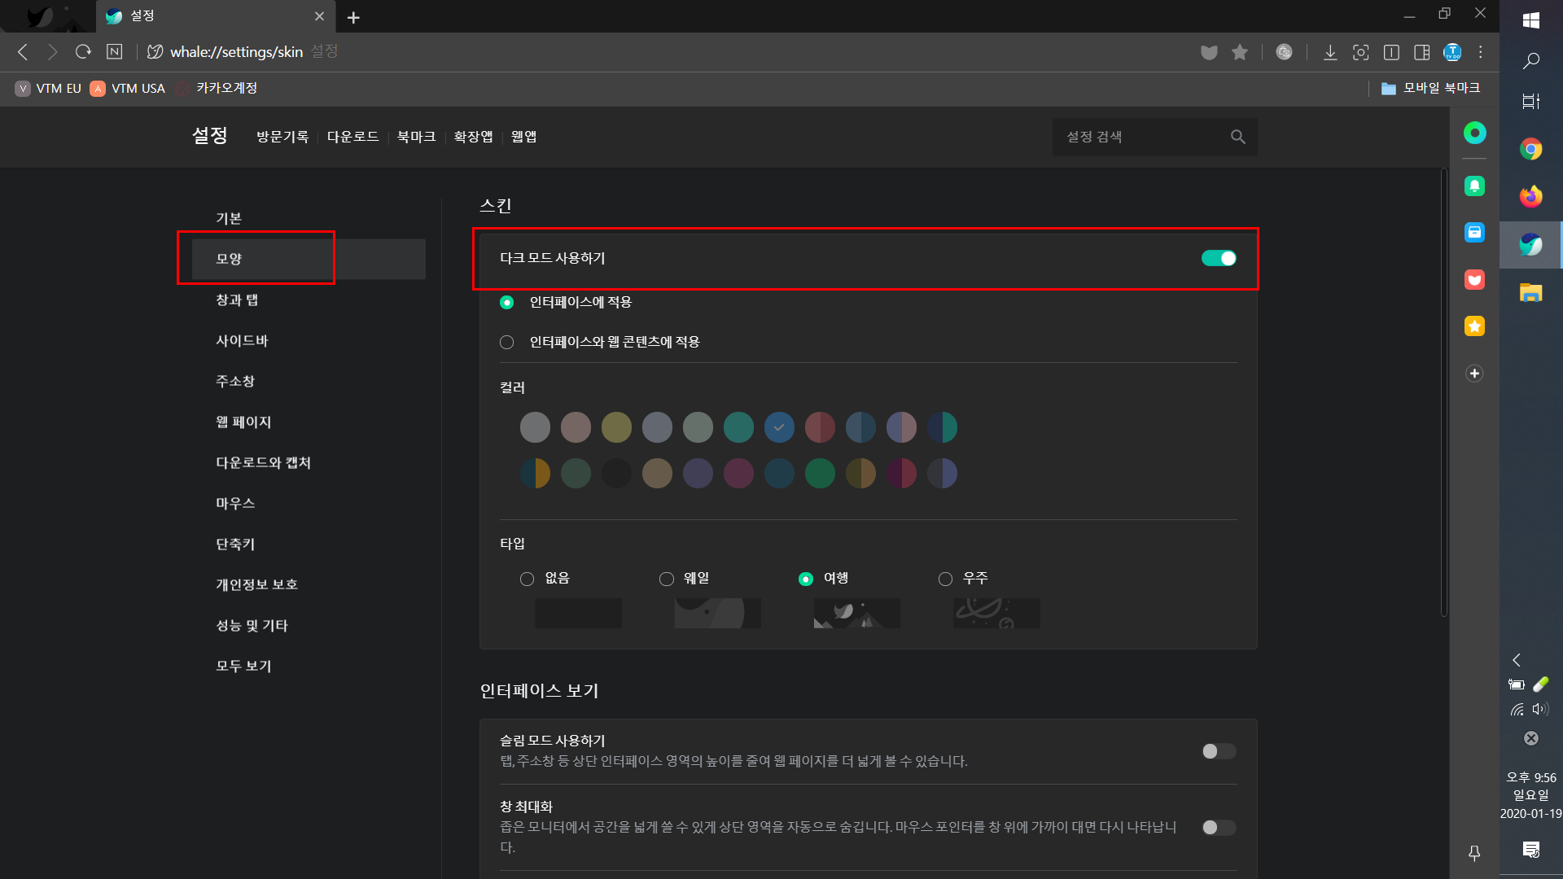Click the forward navigation arrow
The width and height of the screenshot is (1563, 879).
(x=53, y=52)
